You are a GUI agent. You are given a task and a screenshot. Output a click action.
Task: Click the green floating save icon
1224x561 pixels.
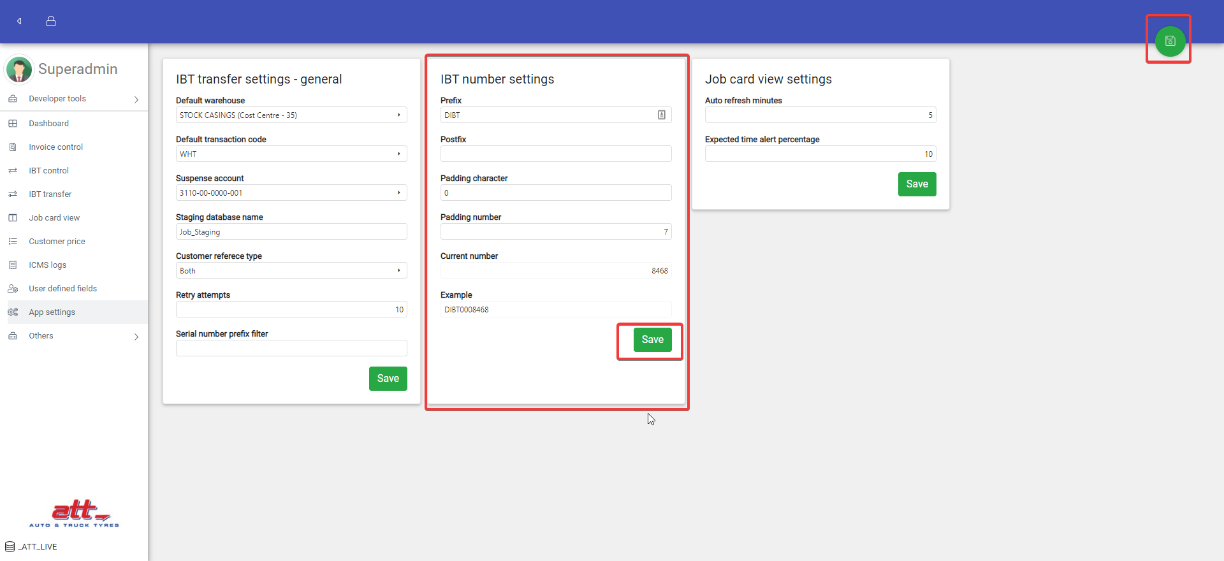(1170, 41)
